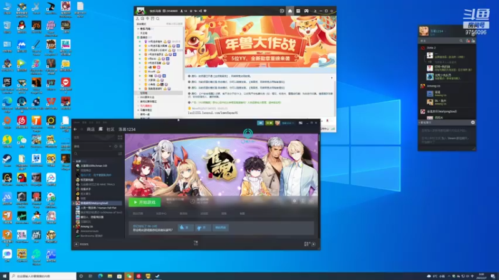Select the red 马儿赛跑位 channel
499x280 pixels.
click(146, 106)
